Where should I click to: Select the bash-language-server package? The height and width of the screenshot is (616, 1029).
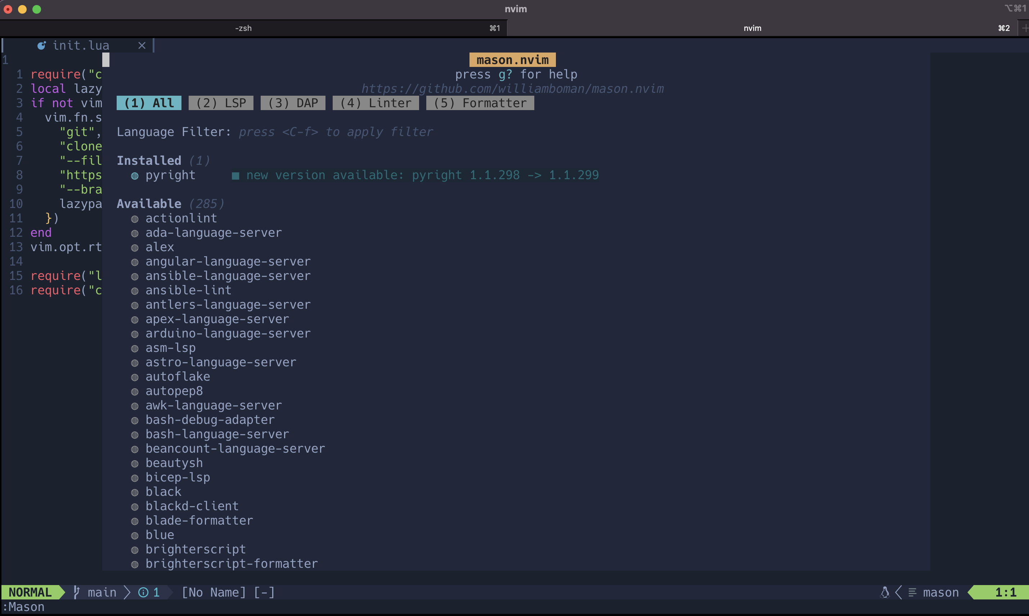(x=217, y=434)
